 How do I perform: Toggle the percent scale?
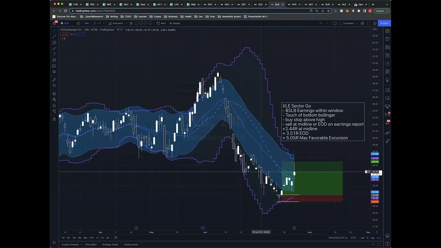coord(368,238)
